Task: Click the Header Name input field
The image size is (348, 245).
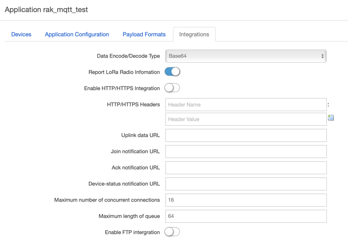Action: pyautogui.click(x=246, y=105)
